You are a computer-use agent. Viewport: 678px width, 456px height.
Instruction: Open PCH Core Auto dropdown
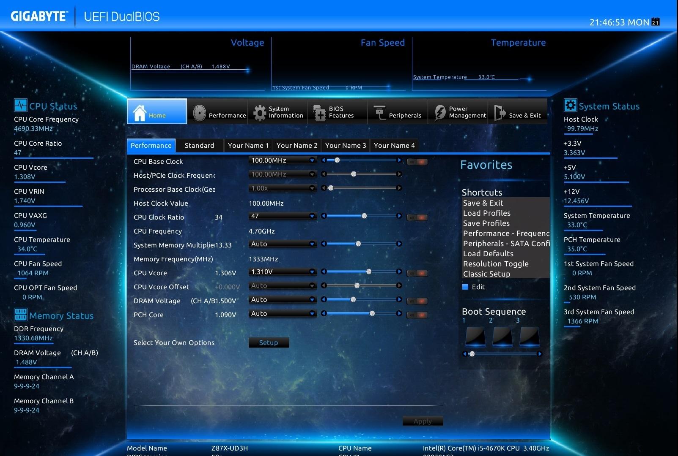click(282, 313)
